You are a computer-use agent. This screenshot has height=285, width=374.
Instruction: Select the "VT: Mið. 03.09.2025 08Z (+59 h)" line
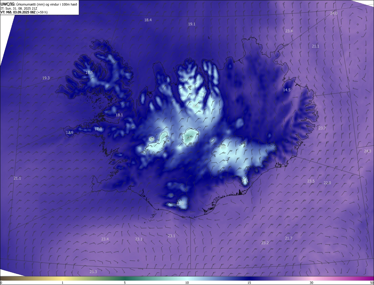24,12
